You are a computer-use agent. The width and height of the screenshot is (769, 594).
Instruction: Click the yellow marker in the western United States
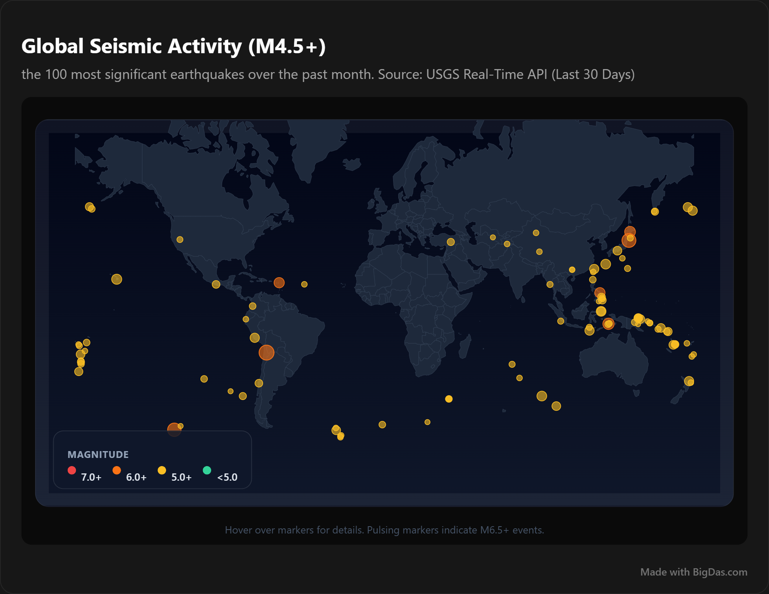[180, 239]
